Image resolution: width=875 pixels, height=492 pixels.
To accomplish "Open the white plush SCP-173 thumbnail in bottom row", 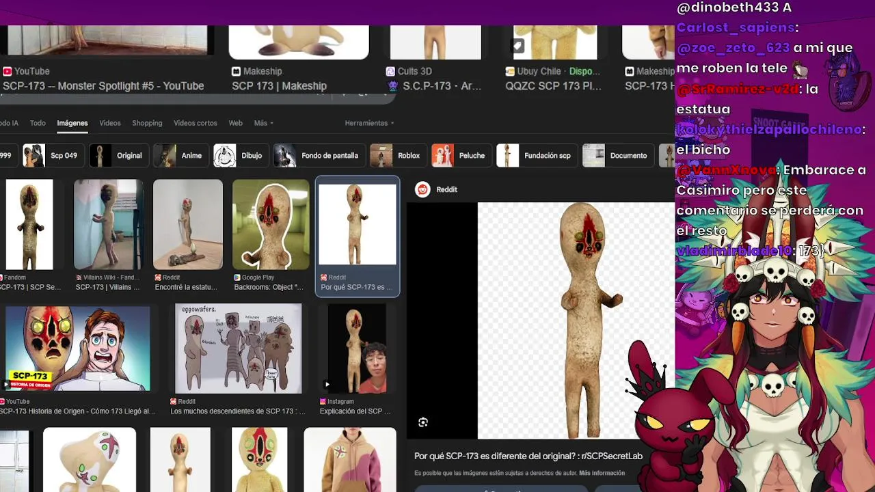I will [x=90, y=459].
